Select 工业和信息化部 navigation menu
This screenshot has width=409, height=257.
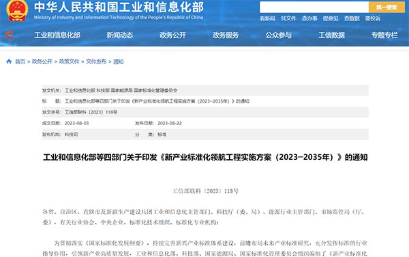click(x=57, y=35)
